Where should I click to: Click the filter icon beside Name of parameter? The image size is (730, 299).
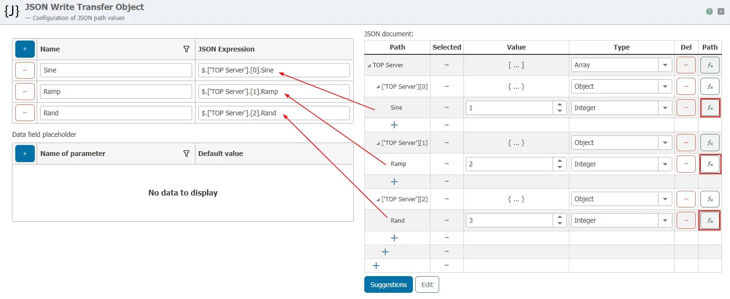coord(186,153)
